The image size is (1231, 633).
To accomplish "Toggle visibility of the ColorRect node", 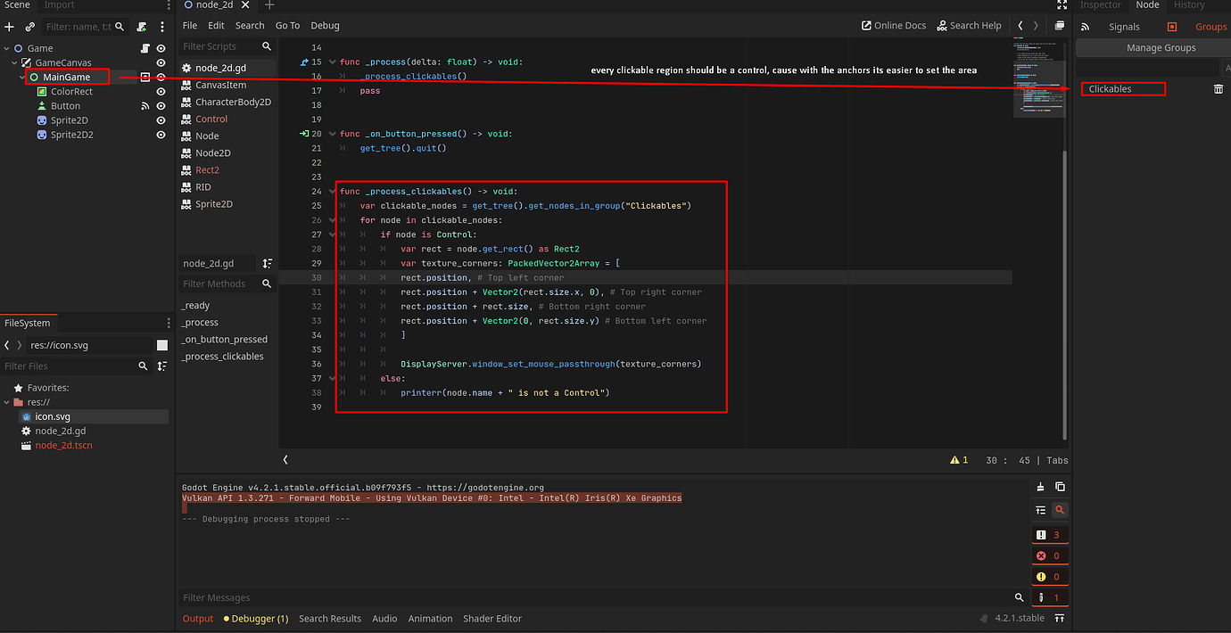I will pos(161,92).
